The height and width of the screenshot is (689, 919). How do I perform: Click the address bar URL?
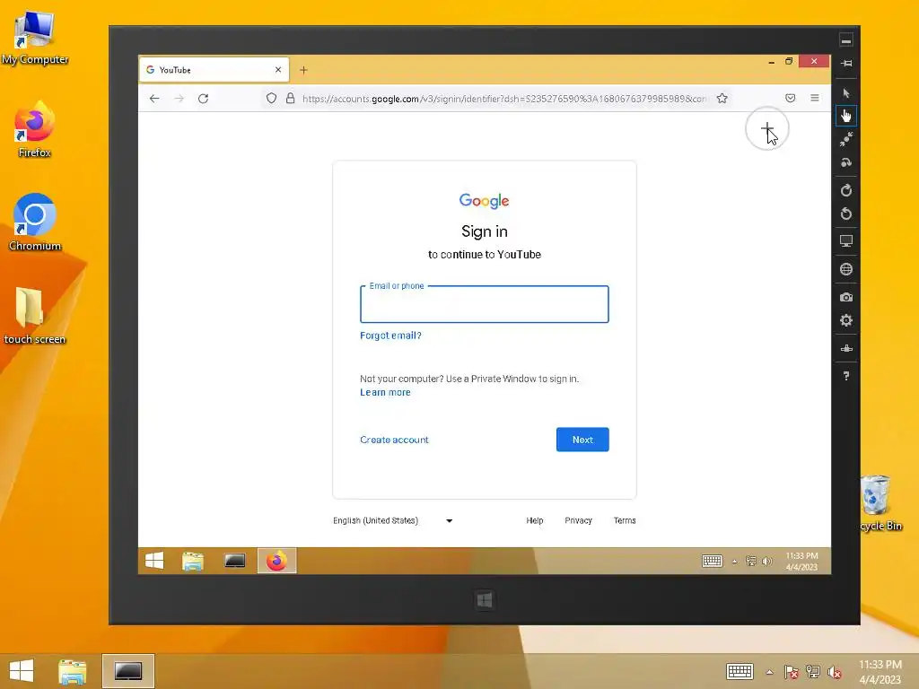pyautogui.click(x=504, y=99)
